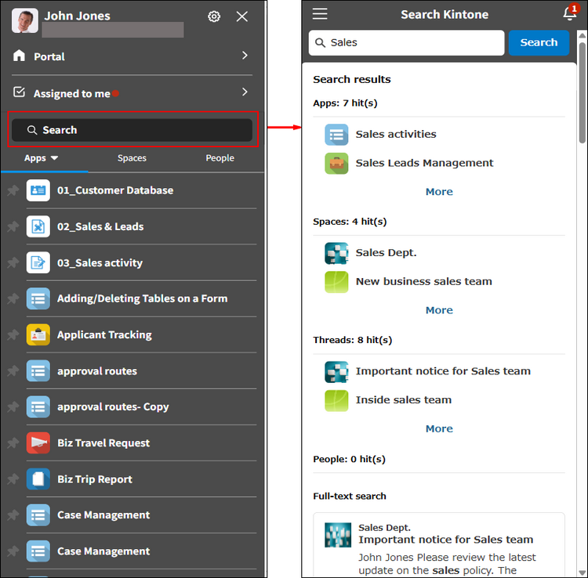This screenshot has height=578, width=588.
Task: Open notifications bell icon
Action: click(x=570, y=14)
